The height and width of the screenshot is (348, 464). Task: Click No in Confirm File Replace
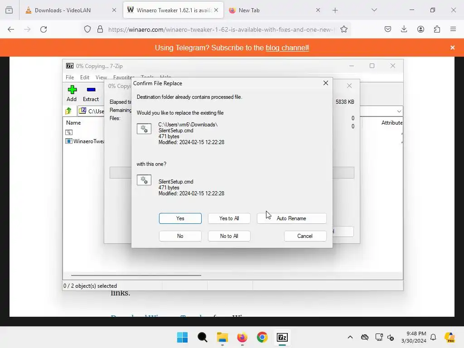(x=180, y=236)
